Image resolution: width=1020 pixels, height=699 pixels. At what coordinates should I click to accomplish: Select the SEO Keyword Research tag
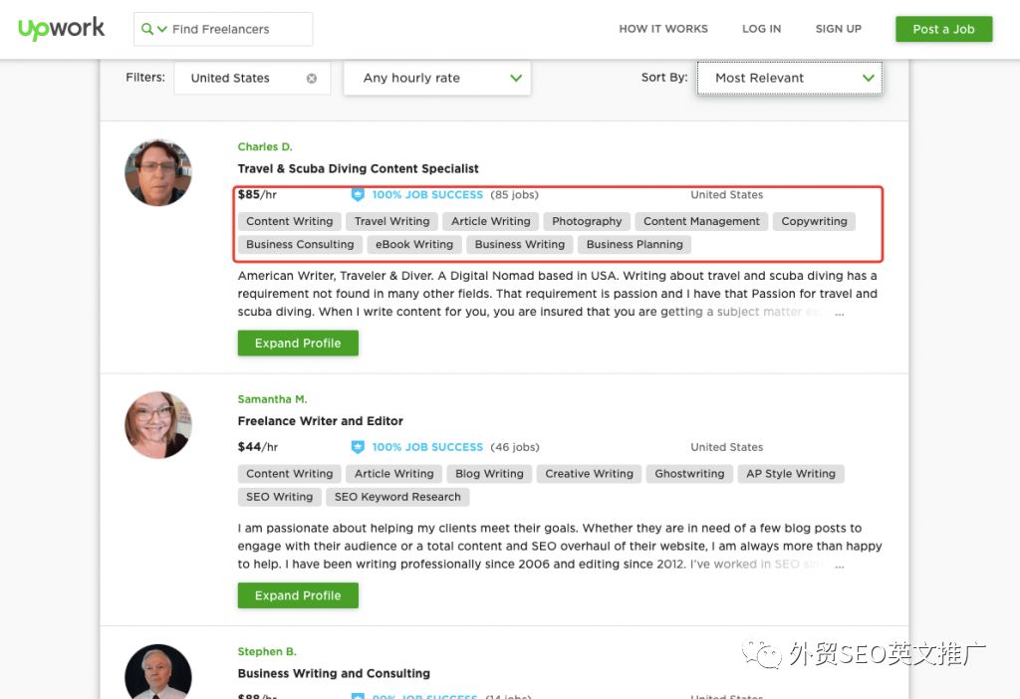(397, 497)
